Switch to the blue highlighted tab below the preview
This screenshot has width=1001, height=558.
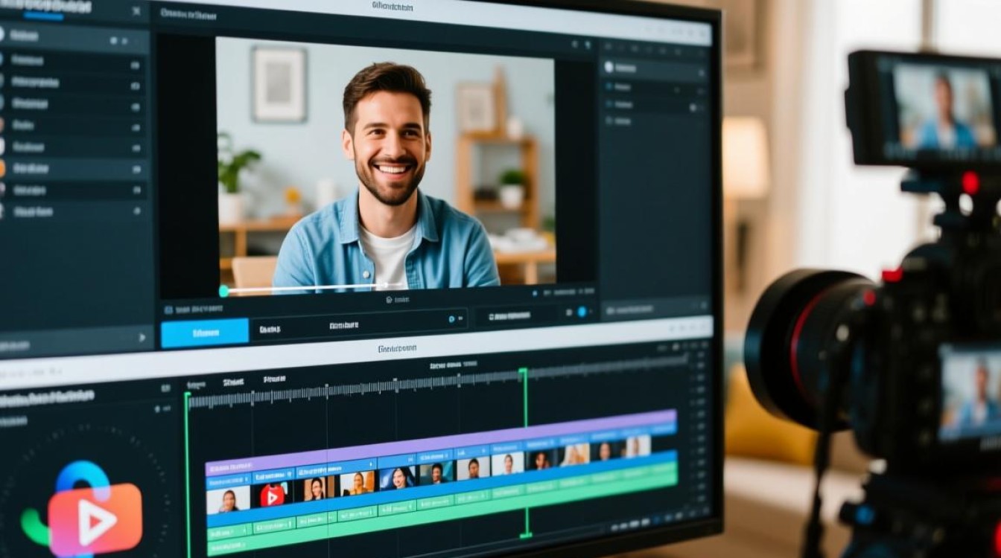point(205,333)
